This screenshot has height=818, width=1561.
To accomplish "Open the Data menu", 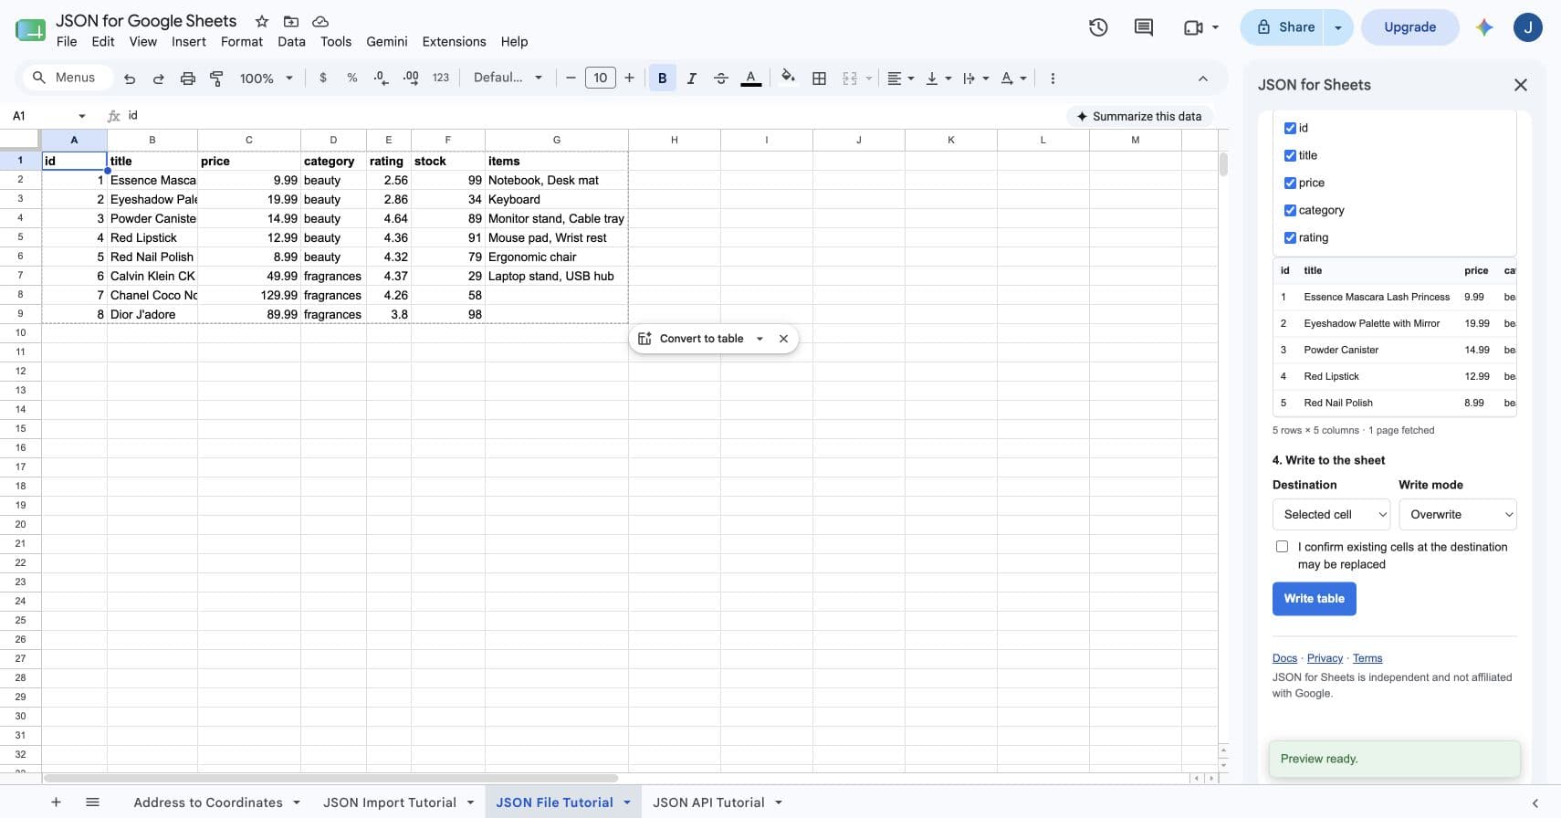I will click(291, 42).
